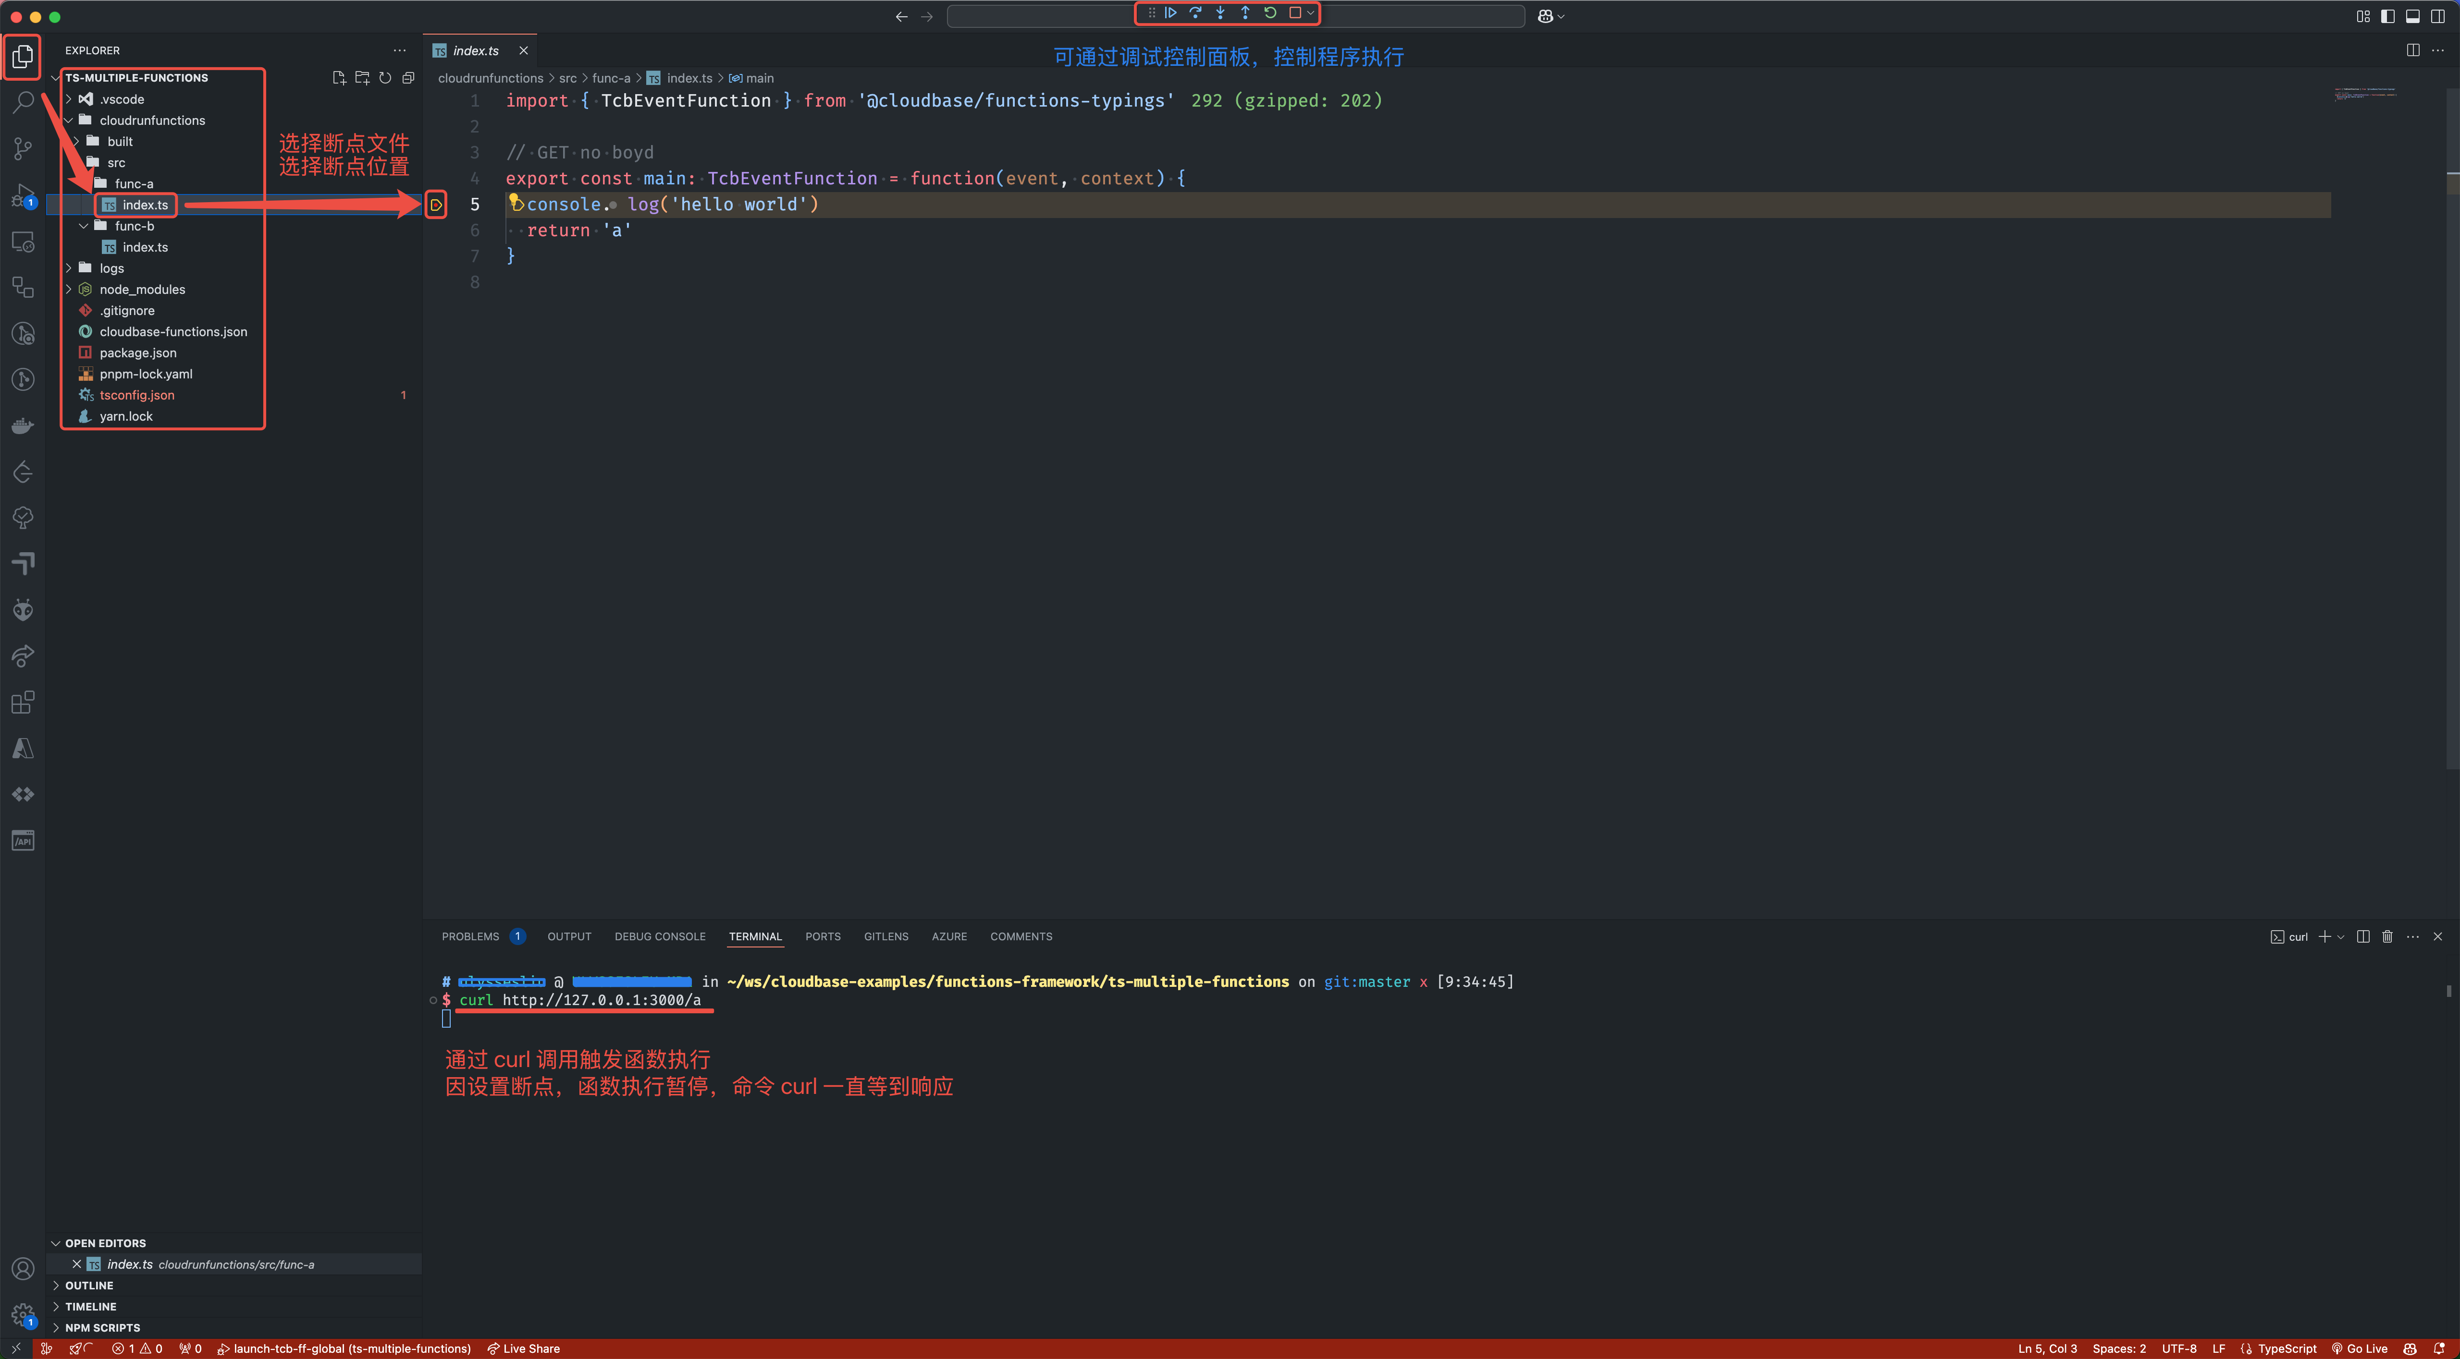Switch to the DEBUG CONSOLE tab
This screenshot has height=1359, width=2460.
(x=660, y=936)
